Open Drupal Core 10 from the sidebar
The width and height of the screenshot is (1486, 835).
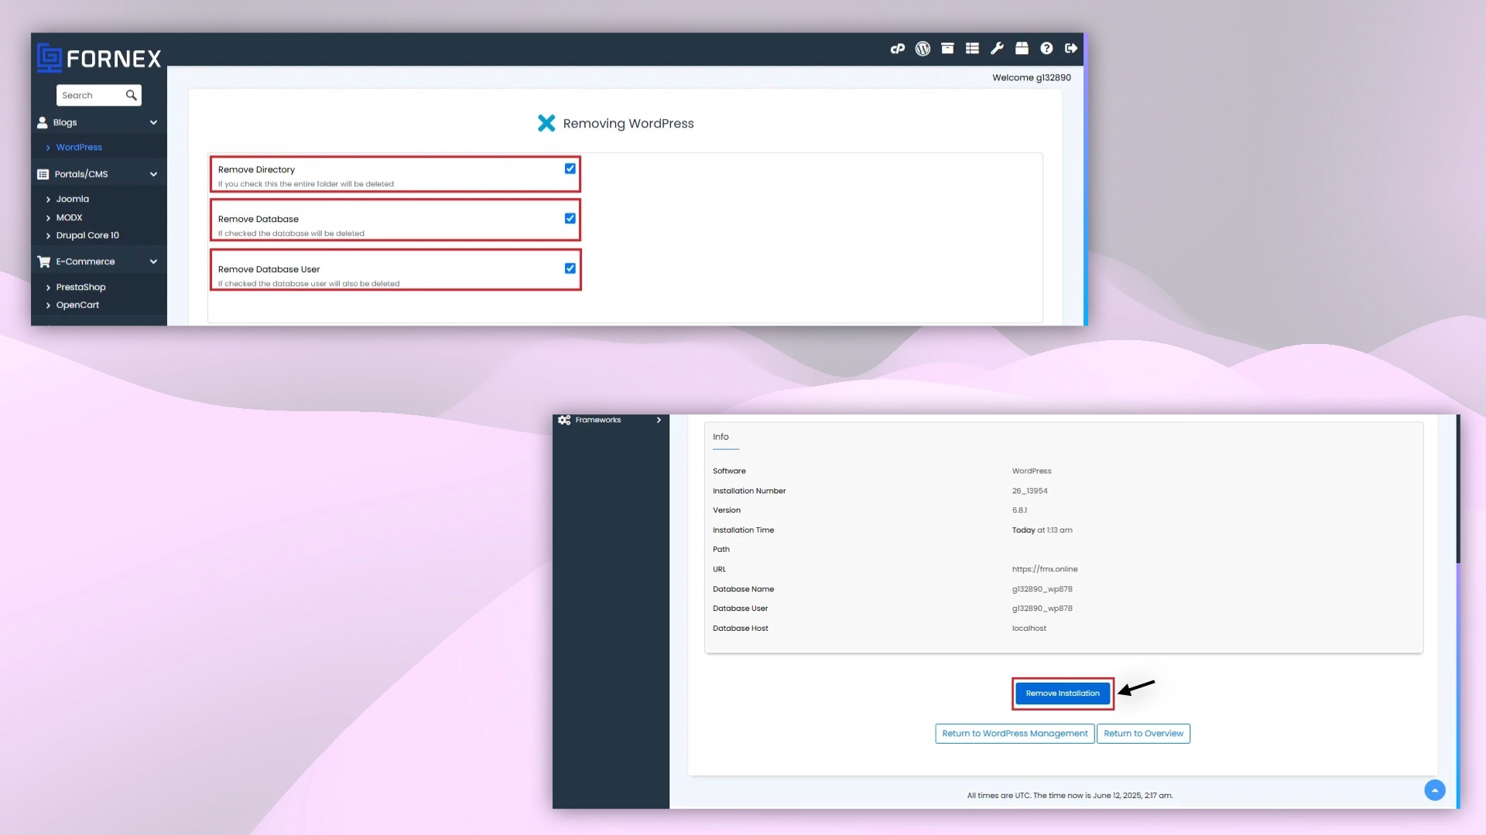(87, 235)
